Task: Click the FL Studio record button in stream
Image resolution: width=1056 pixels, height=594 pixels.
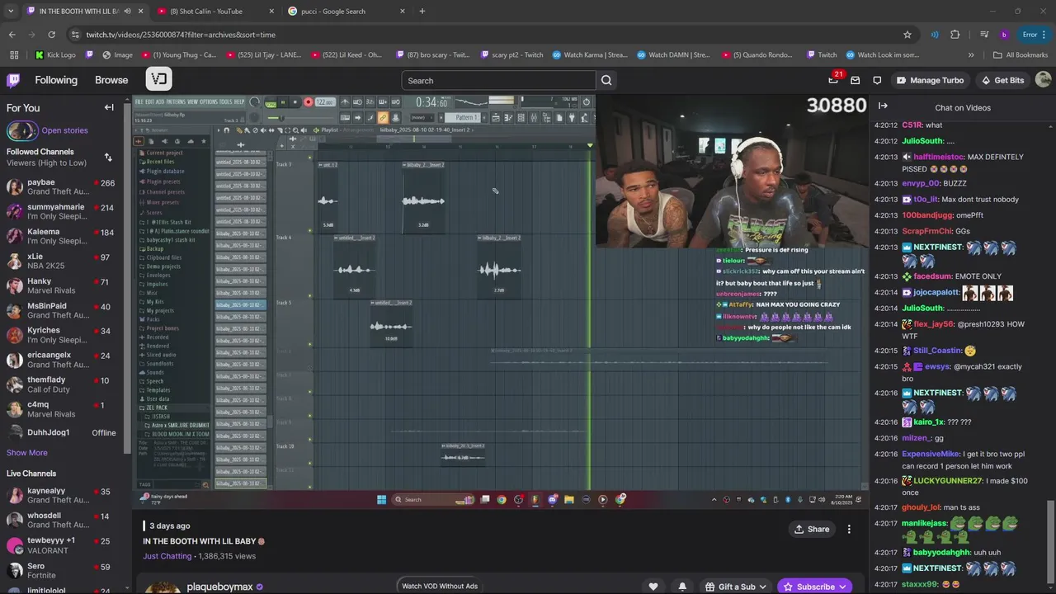Action: pyautogui.click(x=309, y=102)
